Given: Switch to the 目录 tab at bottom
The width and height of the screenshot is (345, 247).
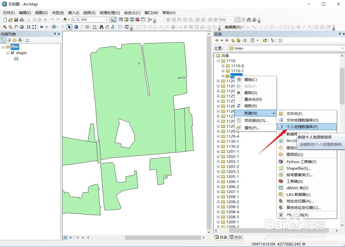Looking at the screenshot, I should (x=221, y=237).
